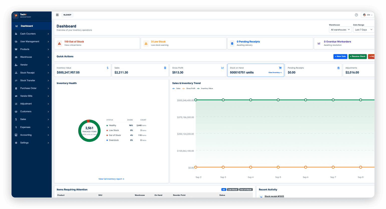Viewport: 386px width, 209px height.
Task: Open the EN language selector
Action: tap(368, 15)
